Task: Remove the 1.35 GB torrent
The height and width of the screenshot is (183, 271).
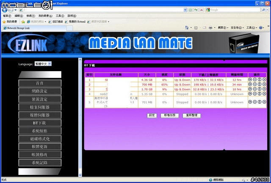Action: coord(264,94)
